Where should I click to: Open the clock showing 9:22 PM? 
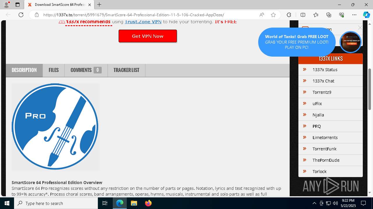(348, 203)
